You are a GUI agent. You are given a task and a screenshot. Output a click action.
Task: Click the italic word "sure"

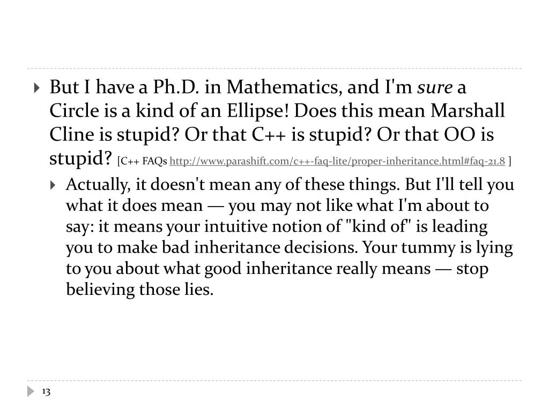tap(434, 87)
